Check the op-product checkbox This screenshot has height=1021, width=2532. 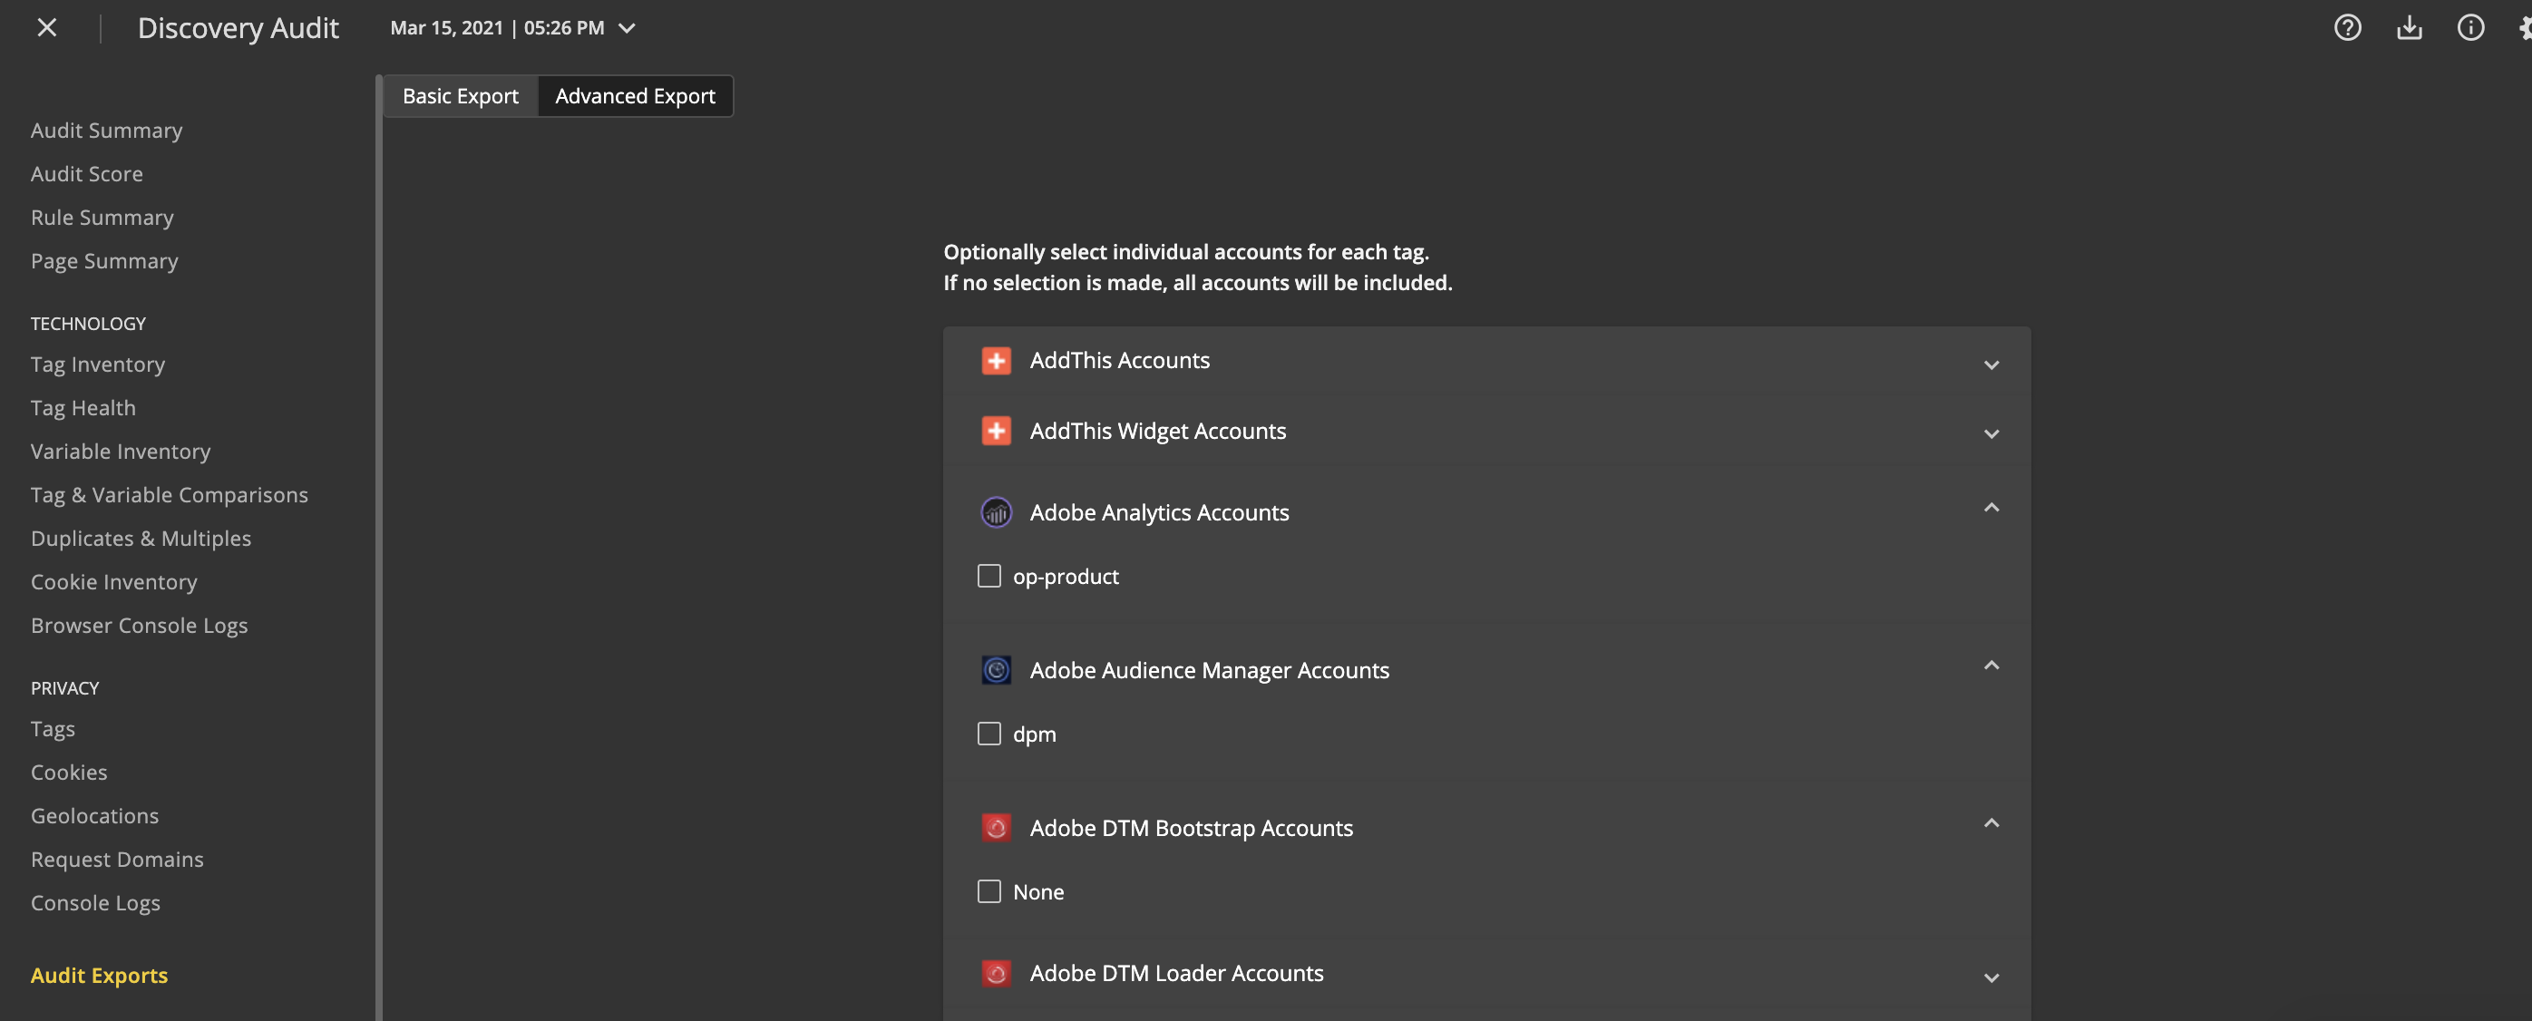pos(988,577)
